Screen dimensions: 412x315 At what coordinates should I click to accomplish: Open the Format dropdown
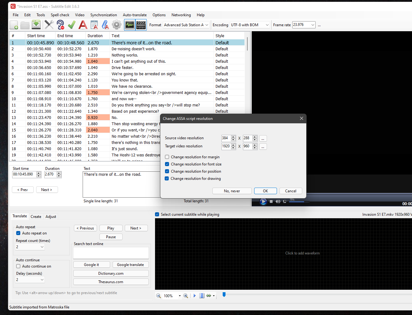[206, 25]
